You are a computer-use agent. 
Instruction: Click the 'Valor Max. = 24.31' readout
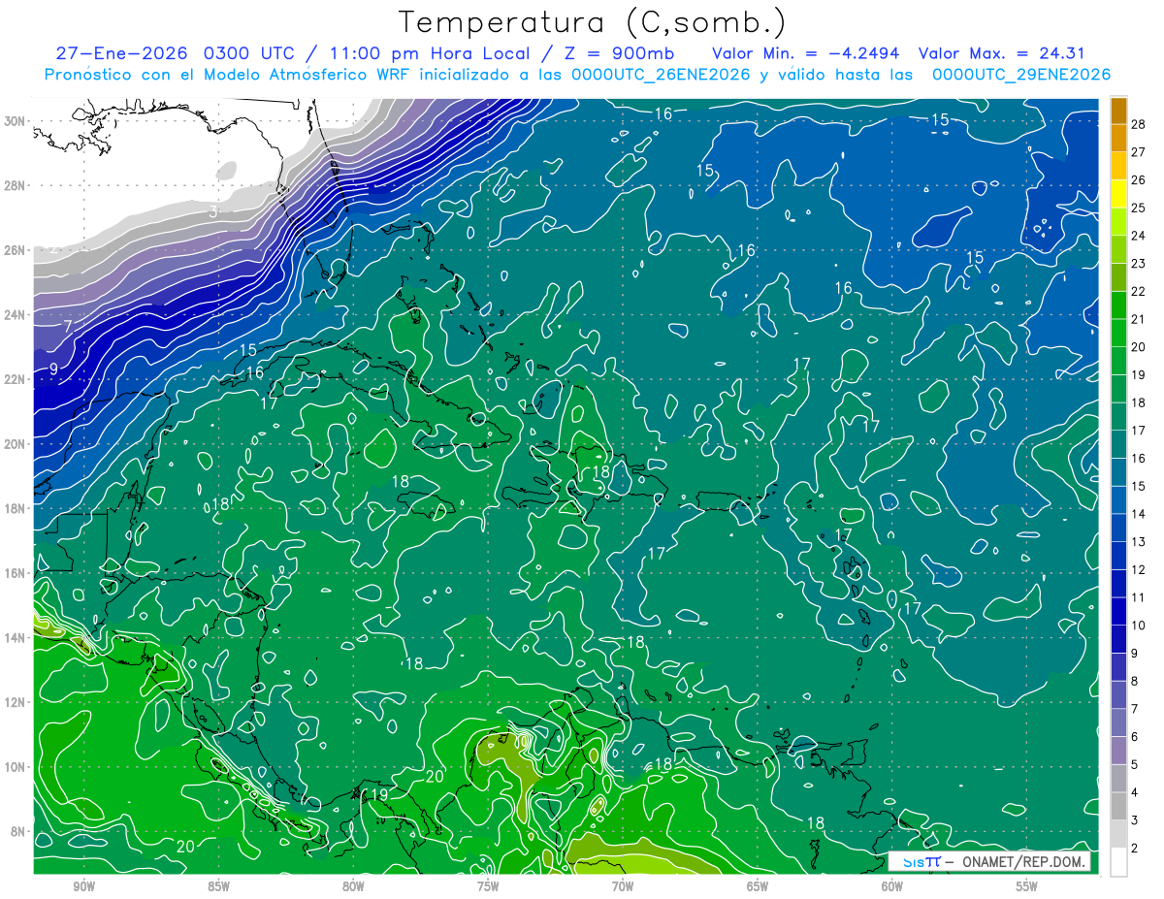coord(1001,53)
